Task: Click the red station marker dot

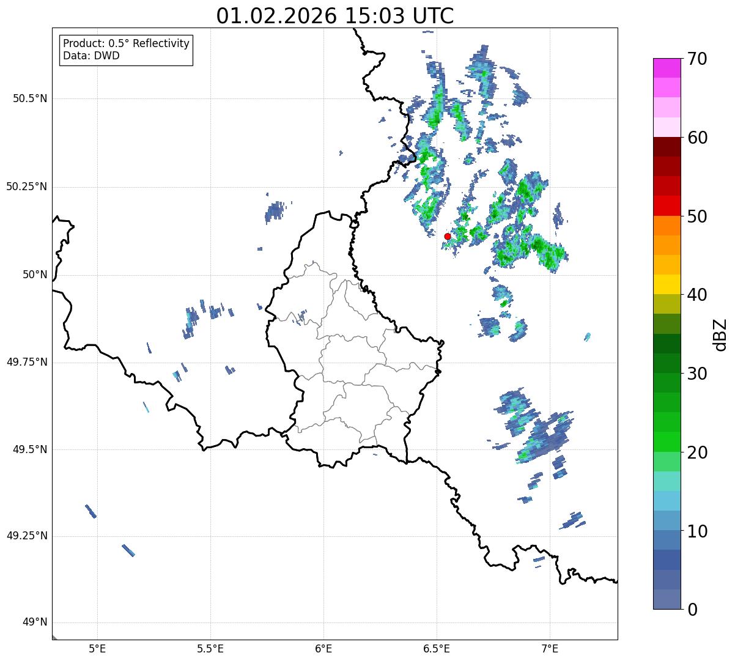Action: pos(448,236)
